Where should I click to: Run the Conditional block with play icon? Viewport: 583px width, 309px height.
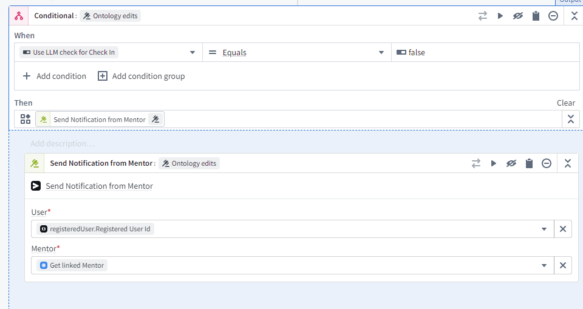(x=500, y=16)
